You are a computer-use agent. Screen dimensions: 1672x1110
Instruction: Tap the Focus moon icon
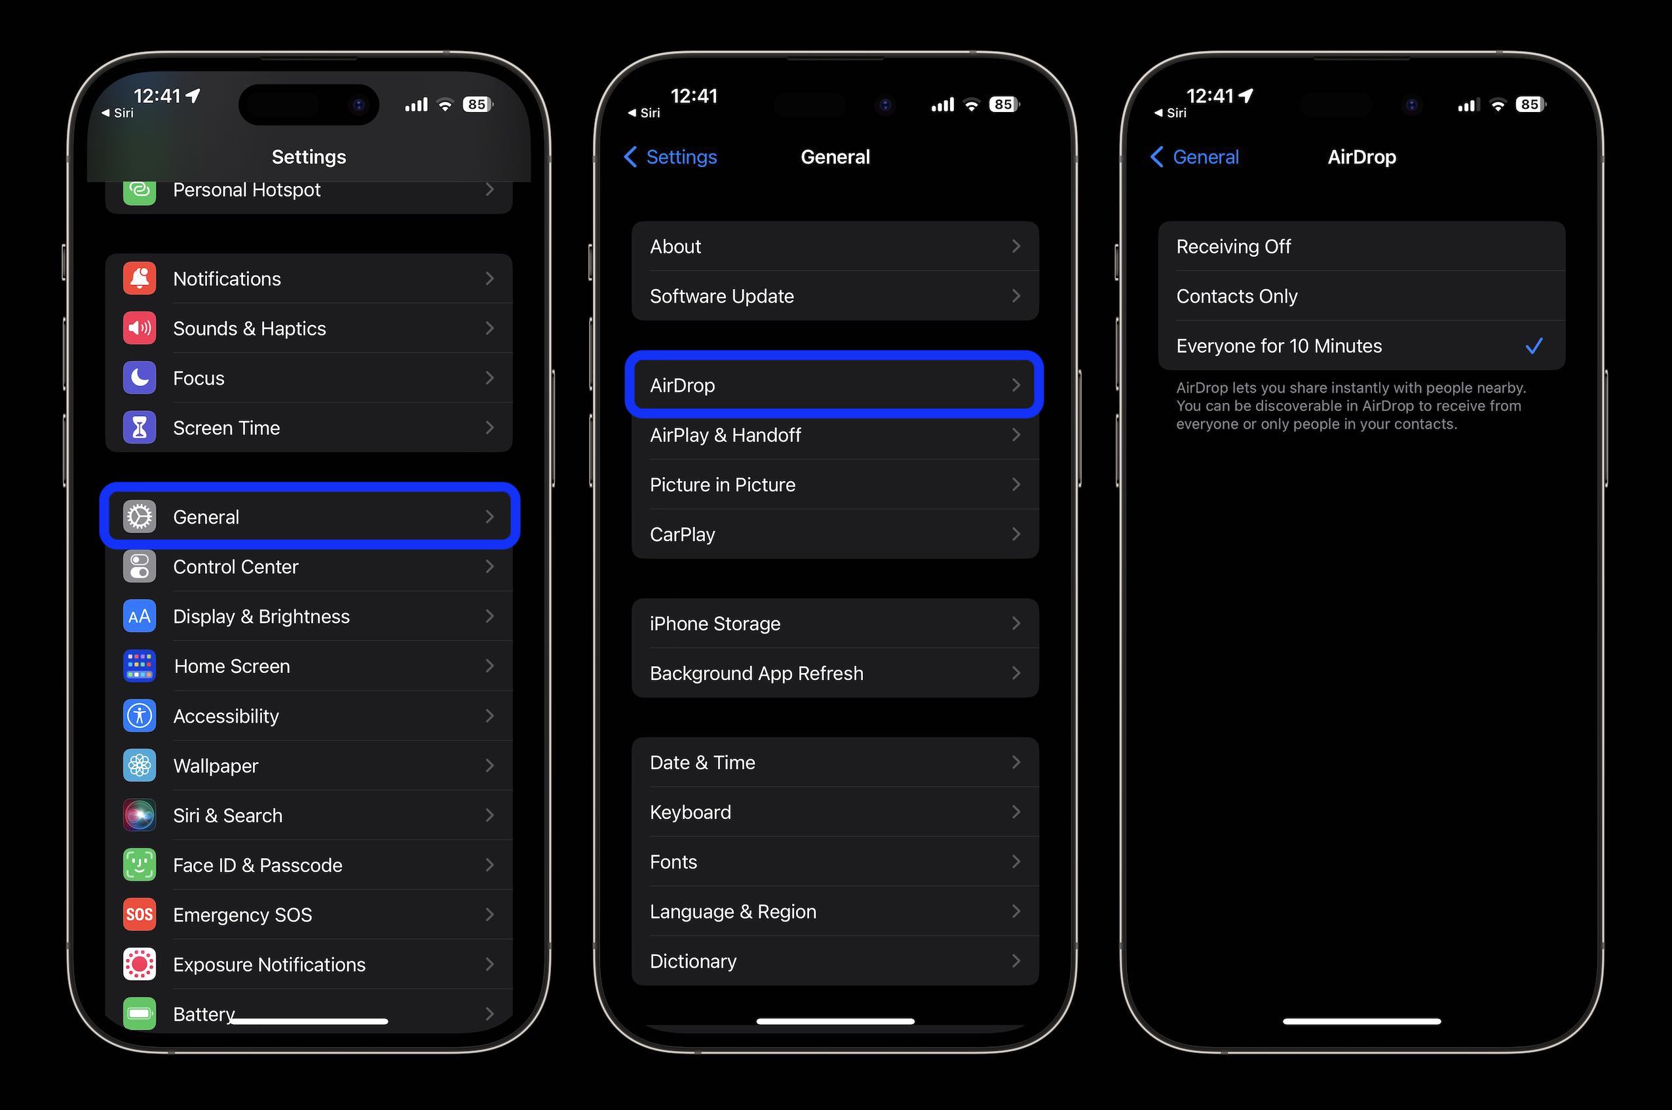[139, 378]
